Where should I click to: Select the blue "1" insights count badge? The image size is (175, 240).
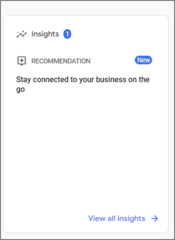(67, 34)
